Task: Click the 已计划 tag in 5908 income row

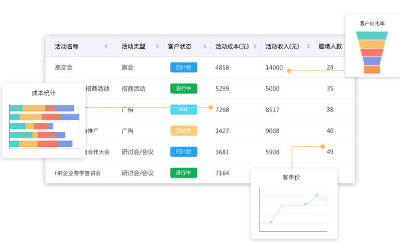Action: pos(184,152)
